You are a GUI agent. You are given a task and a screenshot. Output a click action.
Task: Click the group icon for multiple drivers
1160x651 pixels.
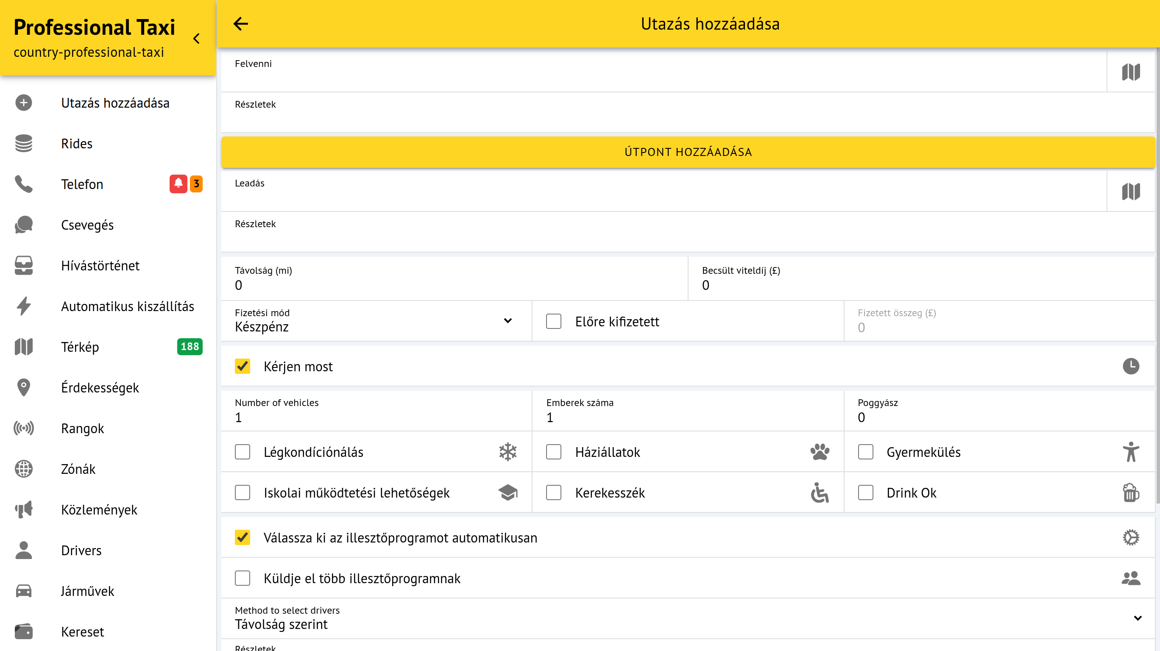point(1131,578)
